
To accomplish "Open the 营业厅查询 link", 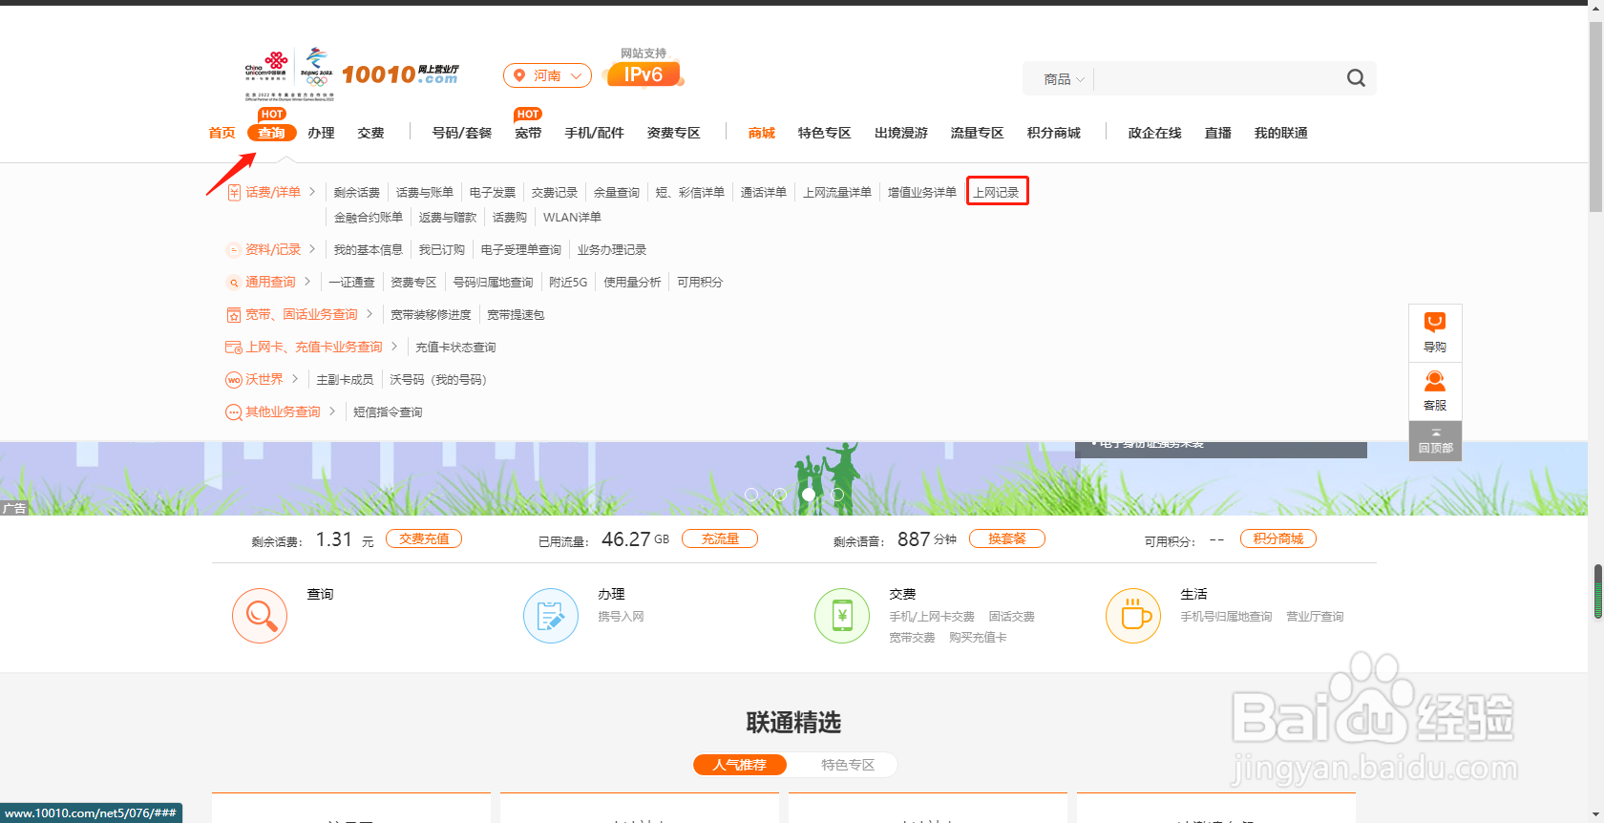I will [1315, 617].
